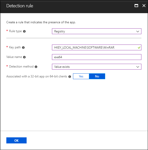Select No for 32-bit app association
The width and height of the screenshot is (148, 150).
[x=97, y=76]
